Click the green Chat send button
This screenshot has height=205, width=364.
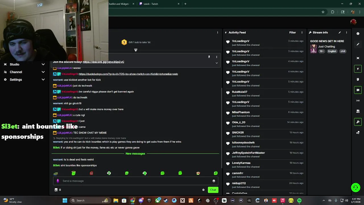click(x=213, y=190)
